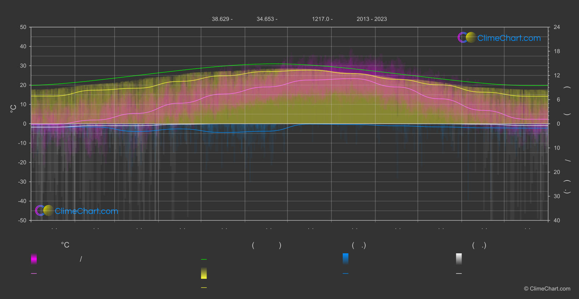579x299 pixels.
Task: Click the '34.653 -' header value
Action: 267,19
